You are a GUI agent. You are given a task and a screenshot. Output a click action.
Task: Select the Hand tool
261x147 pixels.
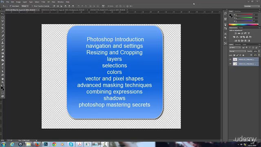[2, 79]
